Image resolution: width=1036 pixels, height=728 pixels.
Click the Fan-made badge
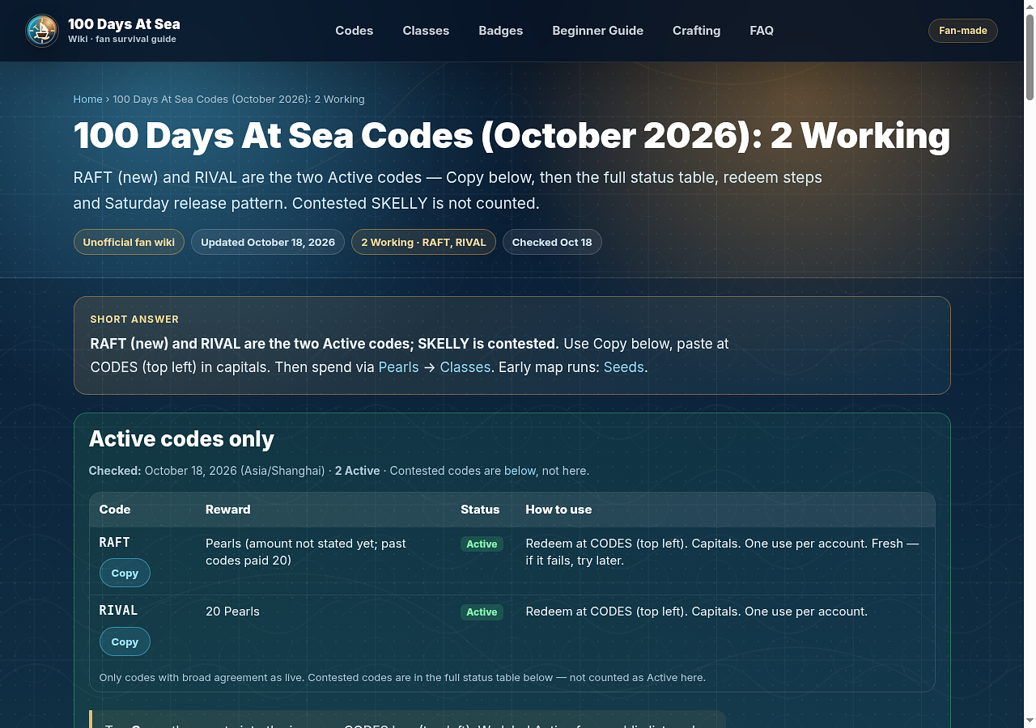[x=963, y=31]
